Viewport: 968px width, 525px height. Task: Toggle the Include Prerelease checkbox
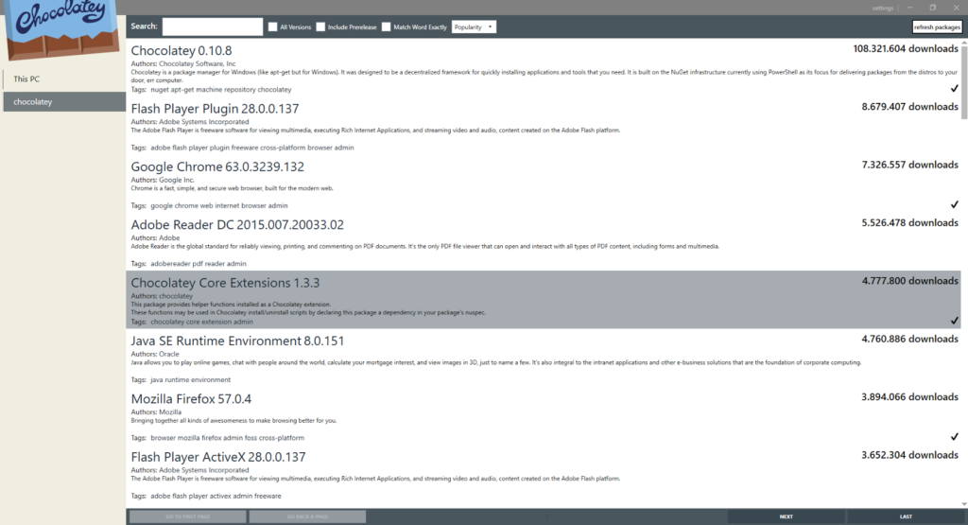[320, 27]
